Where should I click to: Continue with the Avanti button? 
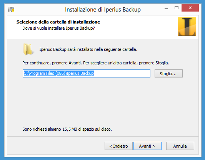147,146
